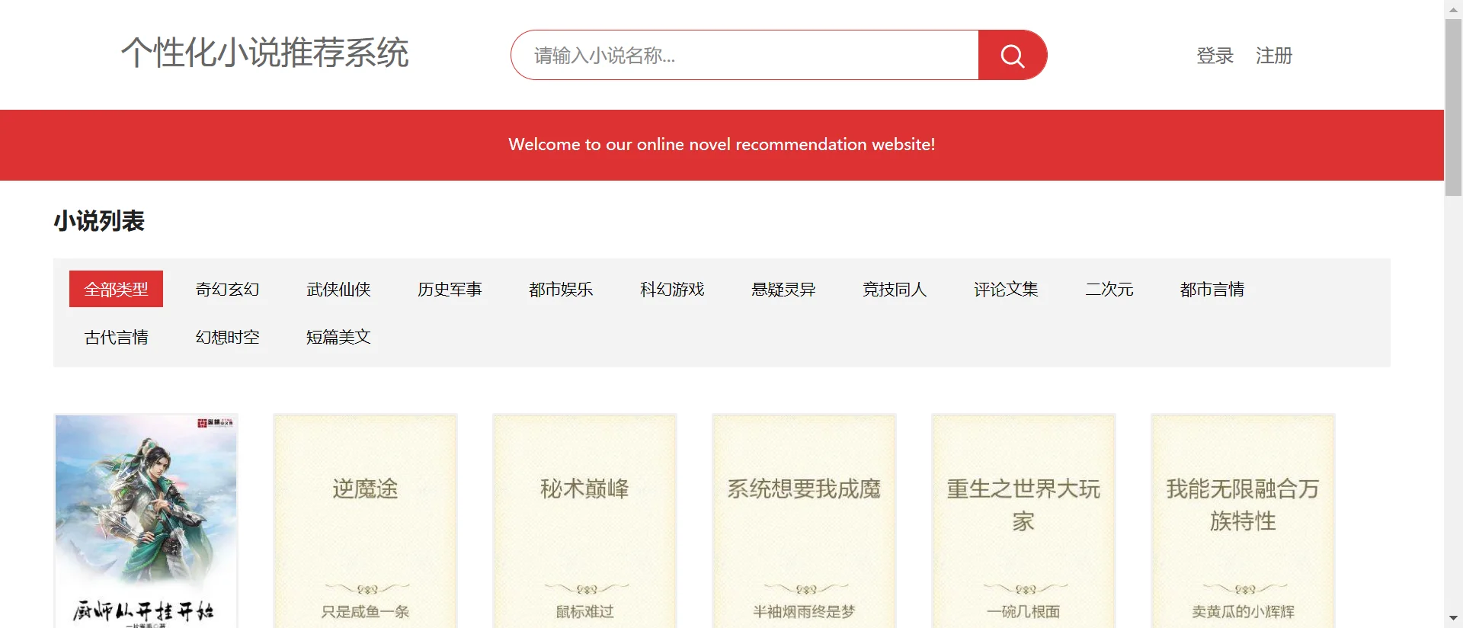Screen dimensions: 1463x628
Task: Show novels in 二次元 category
Action: click(1109, 289)
